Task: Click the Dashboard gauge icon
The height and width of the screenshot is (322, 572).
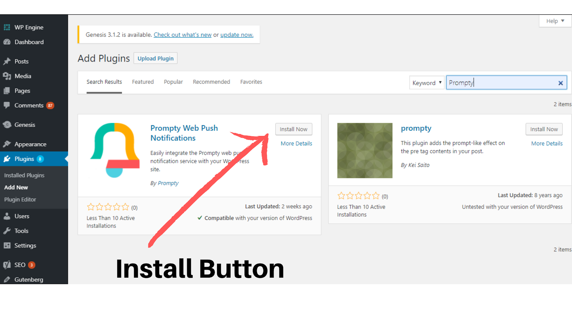Action: point(7,42)
